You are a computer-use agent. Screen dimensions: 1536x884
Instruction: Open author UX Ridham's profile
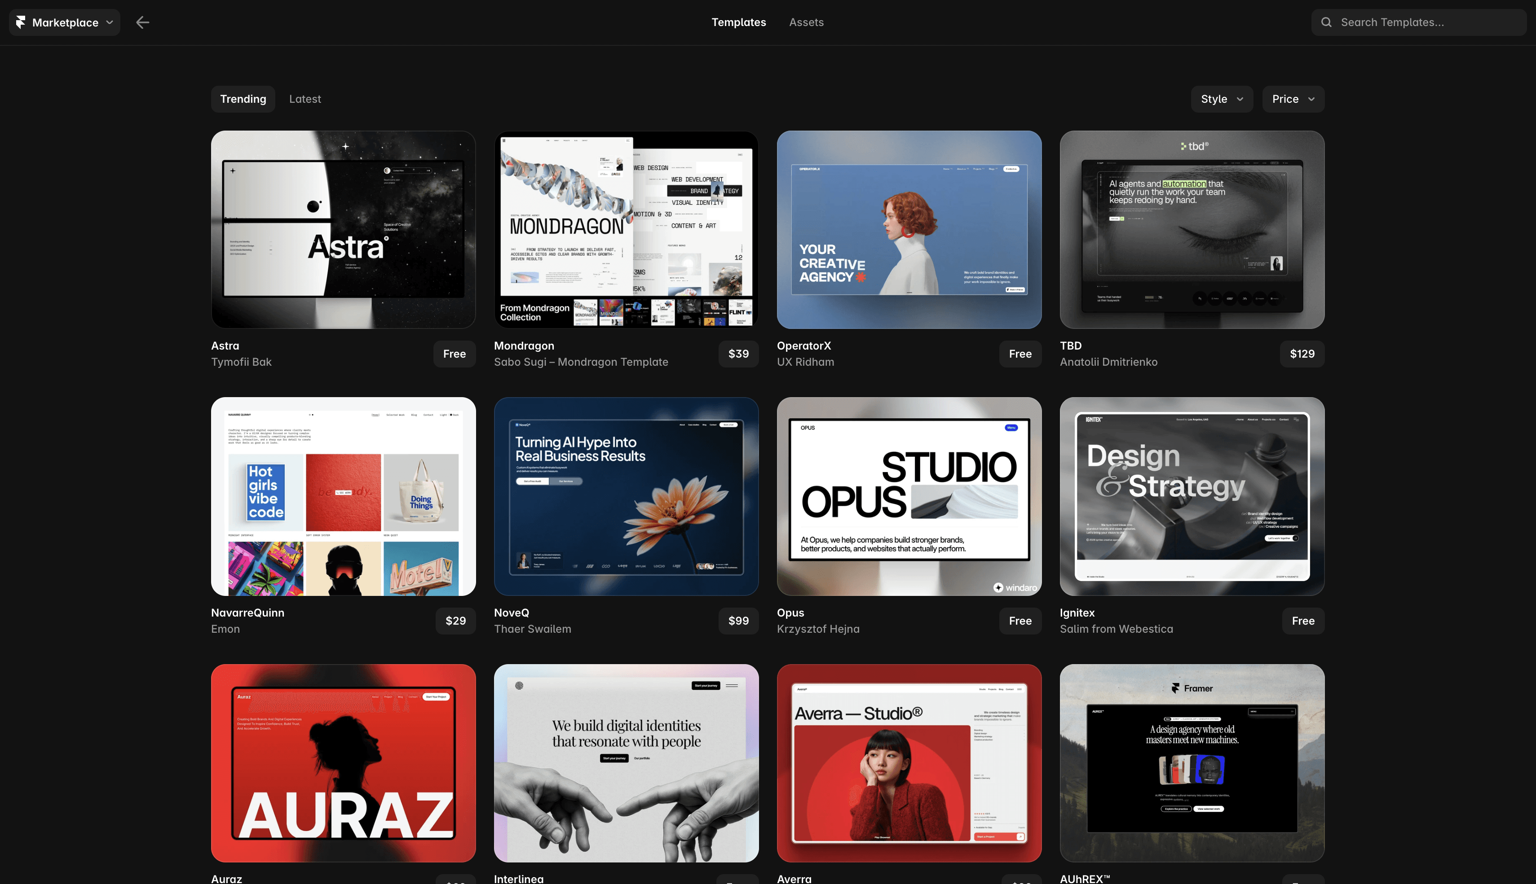806,362
